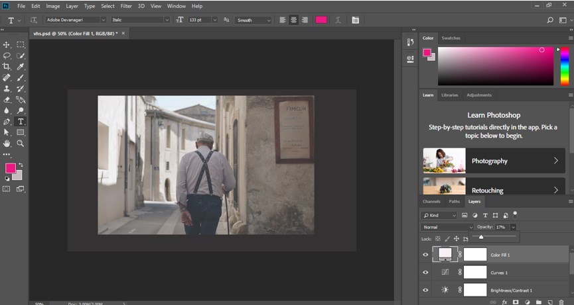Viewport: 574px width, 305px height.
Task: Choose the Eyedropper tool
Action: click(x=21, y=67)
